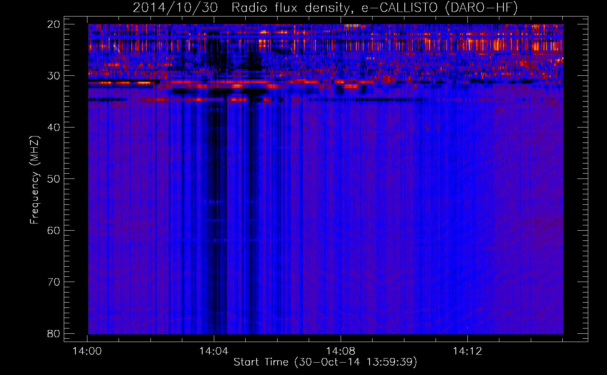Click the 60 MHz frequency tick label

(54, 231)
